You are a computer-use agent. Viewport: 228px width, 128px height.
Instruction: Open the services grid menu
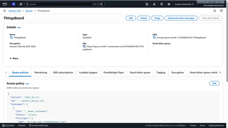(x=21, y=4)
